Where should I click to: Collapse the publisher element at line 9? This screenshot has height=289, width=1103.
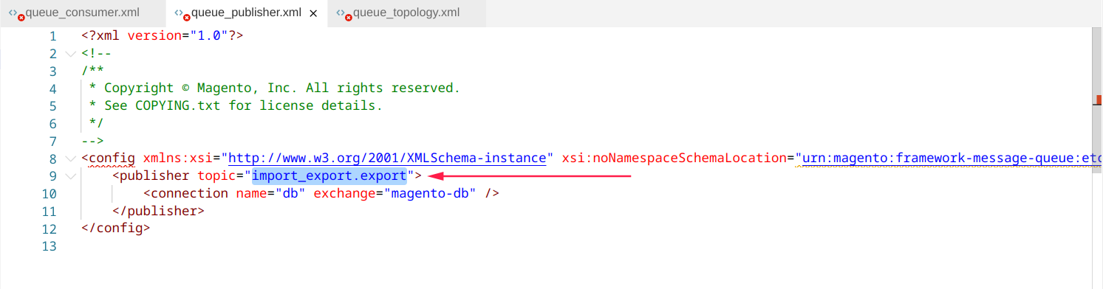70,176
